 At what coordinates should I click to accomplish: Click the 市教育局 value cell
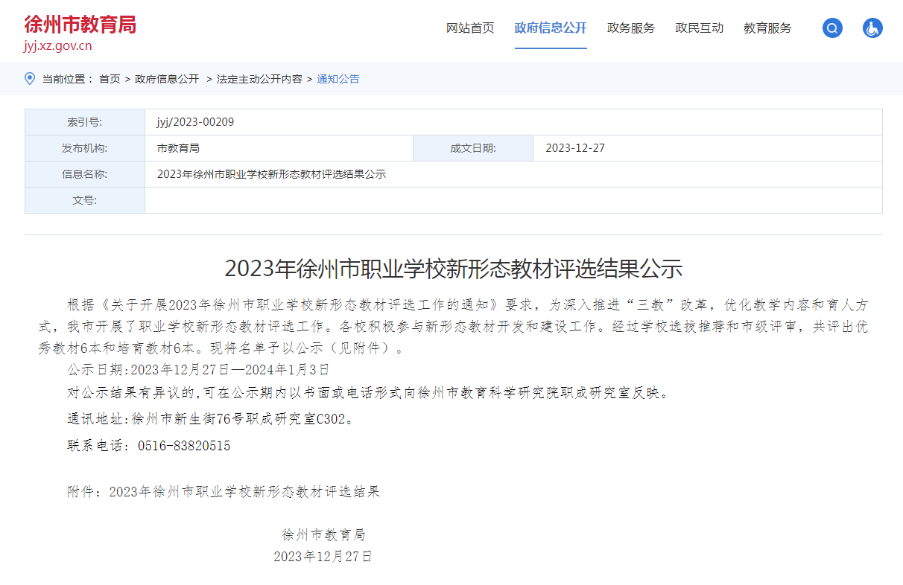(279, 148)
